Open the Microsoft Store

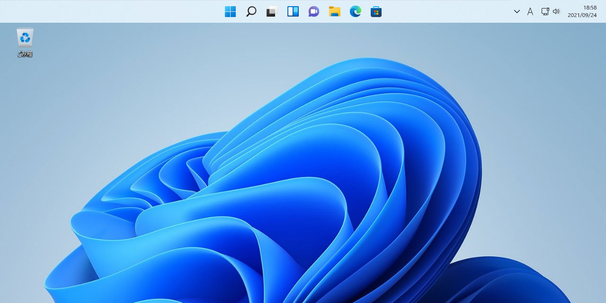376,11
